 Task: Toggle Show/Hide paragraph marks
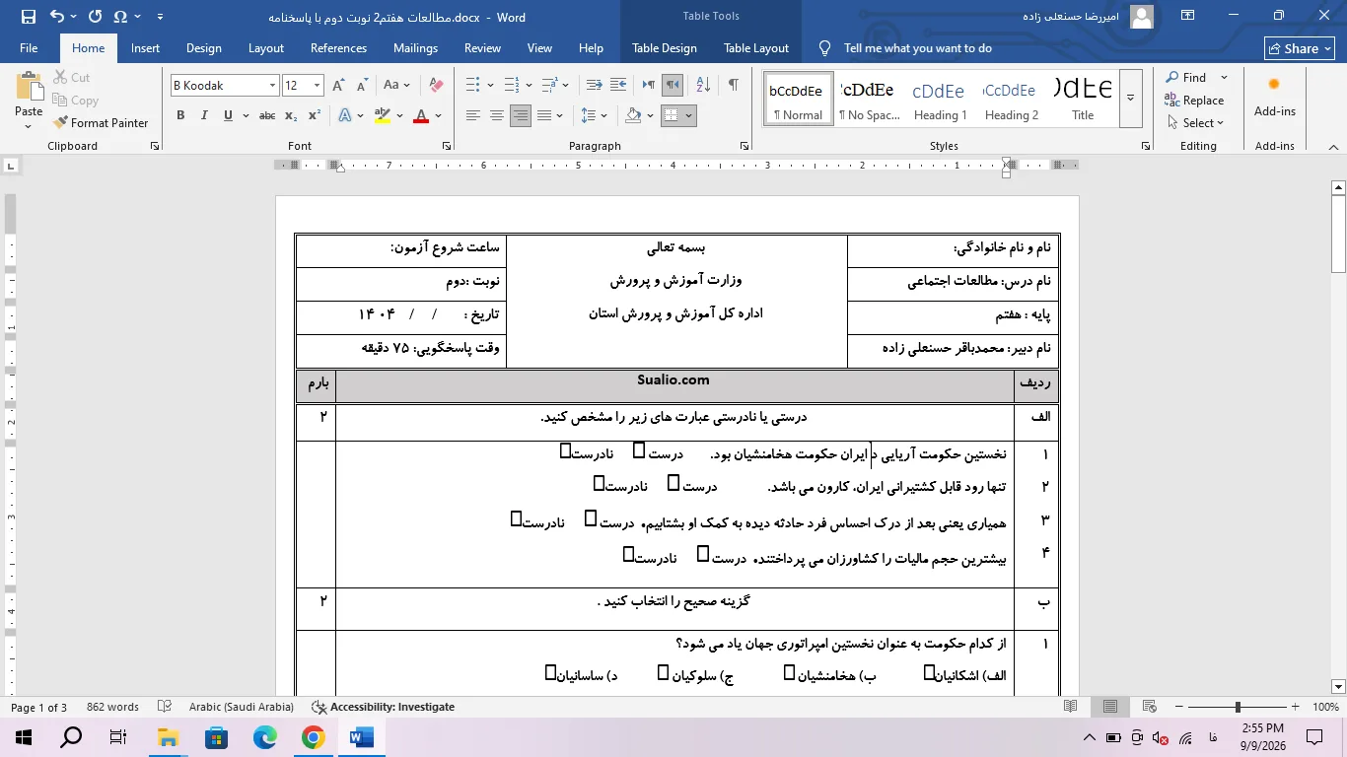[x=733, y=86]
